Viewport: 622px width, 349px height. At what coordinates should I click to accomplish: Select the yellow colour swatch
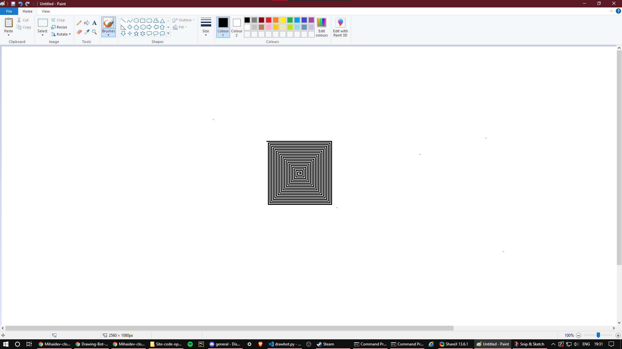[282, 20]
